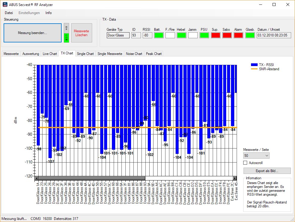Image resolution: width=295 pixels, height=222 pixels.
Task: Click the white Jamm indicator box
Action: click(x=193, y=35)
